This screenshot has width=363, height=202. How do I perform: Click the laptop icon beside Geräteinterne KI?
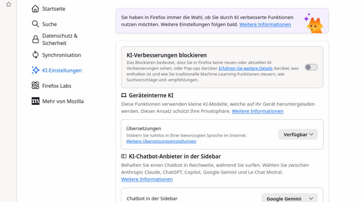pos(124,95)
